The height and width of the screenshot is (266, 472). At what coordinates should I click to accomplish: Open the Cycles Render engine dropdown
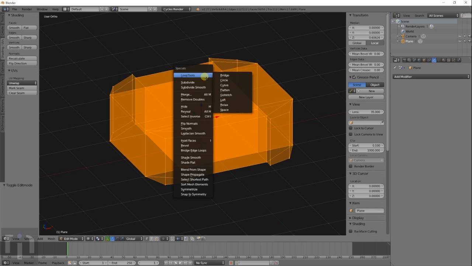tap(177, 9)
